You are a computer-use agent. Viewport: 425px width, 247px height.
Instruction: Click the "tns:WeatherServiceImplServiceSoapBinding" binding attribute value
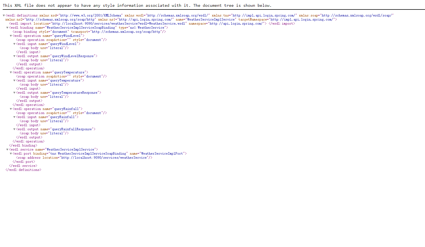point(88,154)
